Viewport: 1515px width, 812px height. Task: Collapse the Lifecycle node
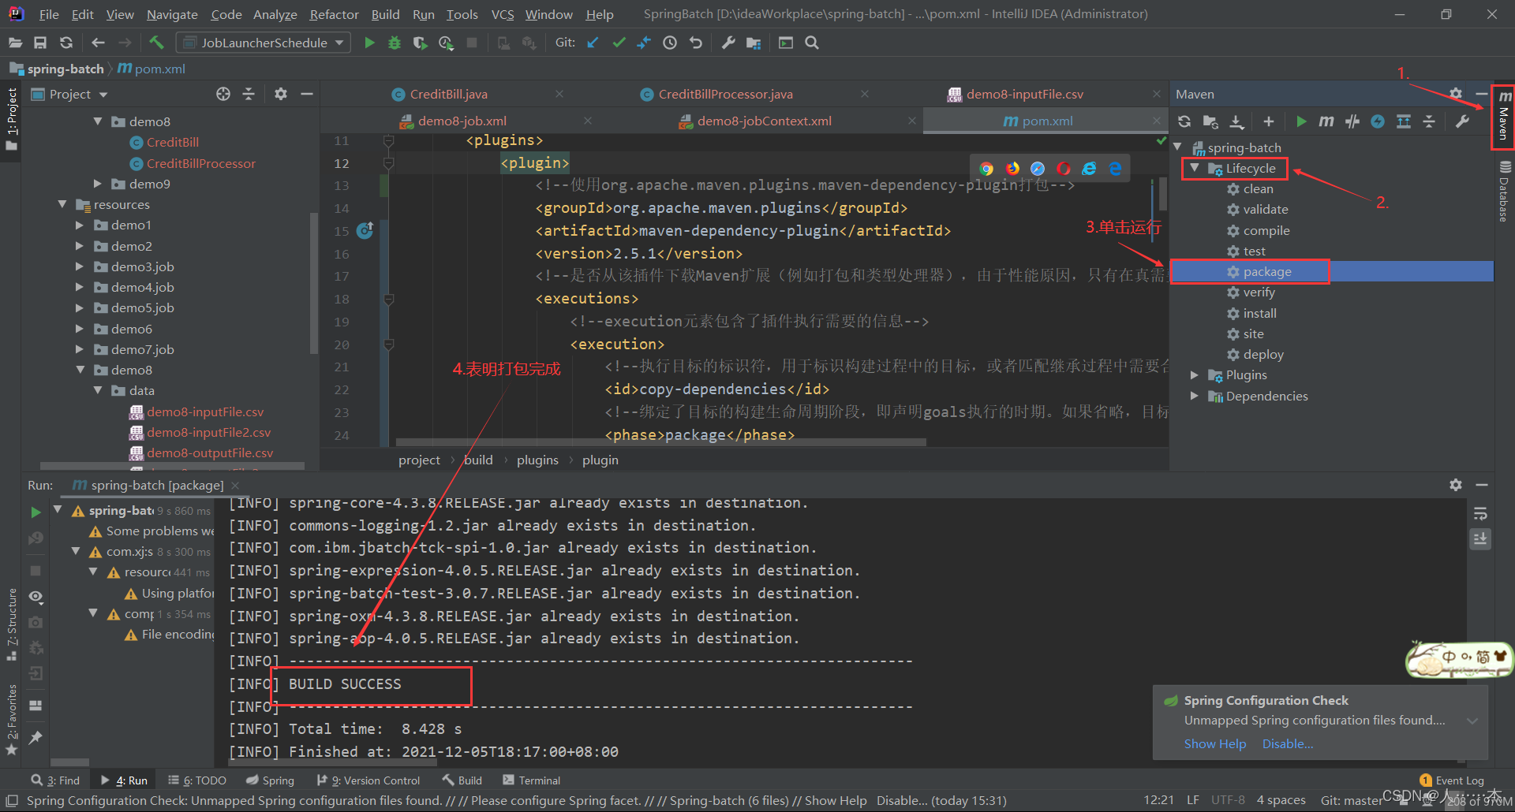click(1195, 168)
